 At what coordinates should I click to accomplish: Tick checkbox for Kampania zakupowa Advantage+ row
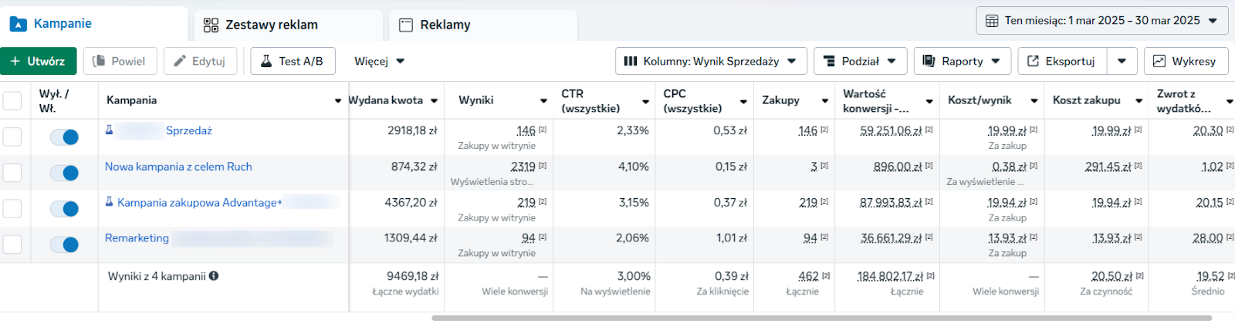click(x=12, y=208)
